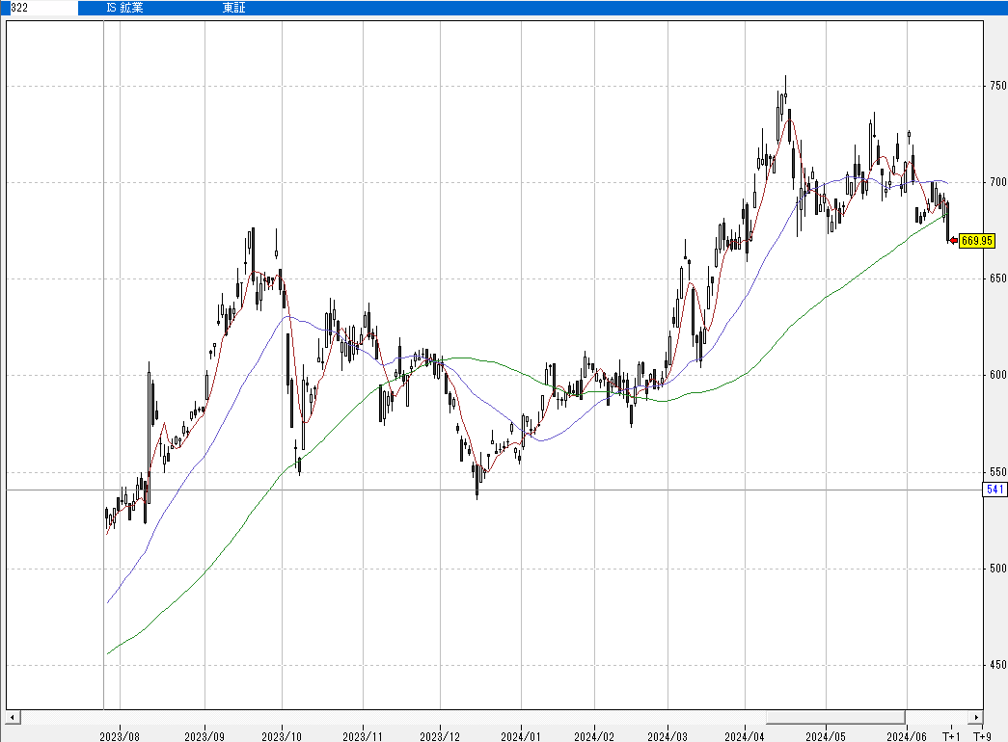Click the 450 price axis label
Viewport: 1008px width, 742px height.
coord(998,664)
